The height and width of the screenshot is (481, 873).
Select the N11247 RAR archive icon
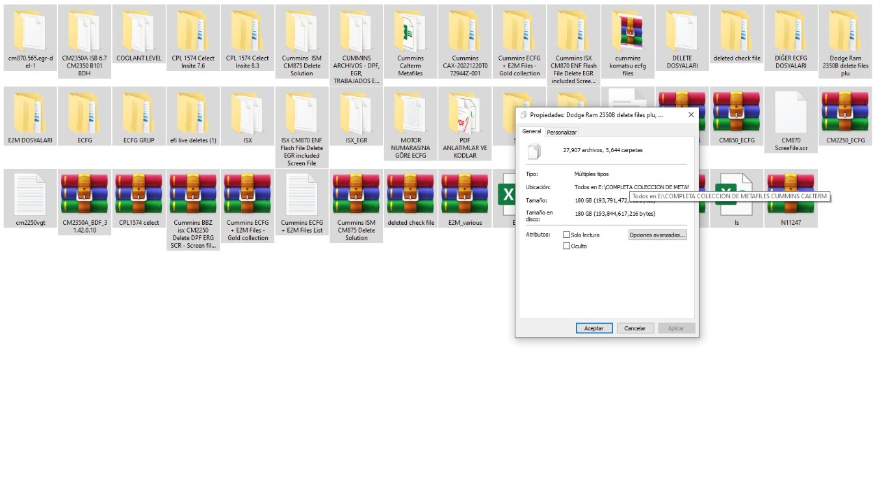[791, 195]
